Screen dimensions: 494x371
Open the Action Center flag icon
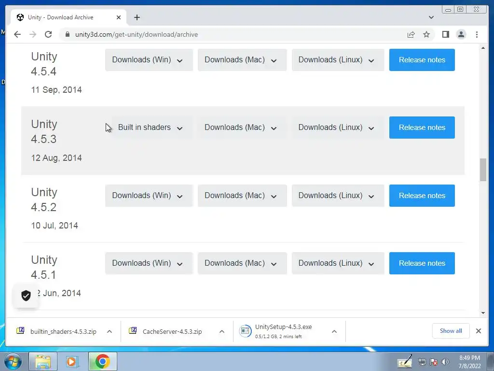pyautogui.click(x=434, y=362)
